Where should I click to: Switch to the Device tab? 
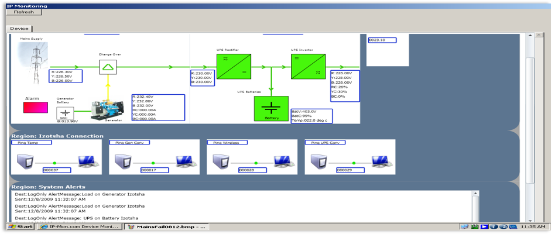click(19, 28)
